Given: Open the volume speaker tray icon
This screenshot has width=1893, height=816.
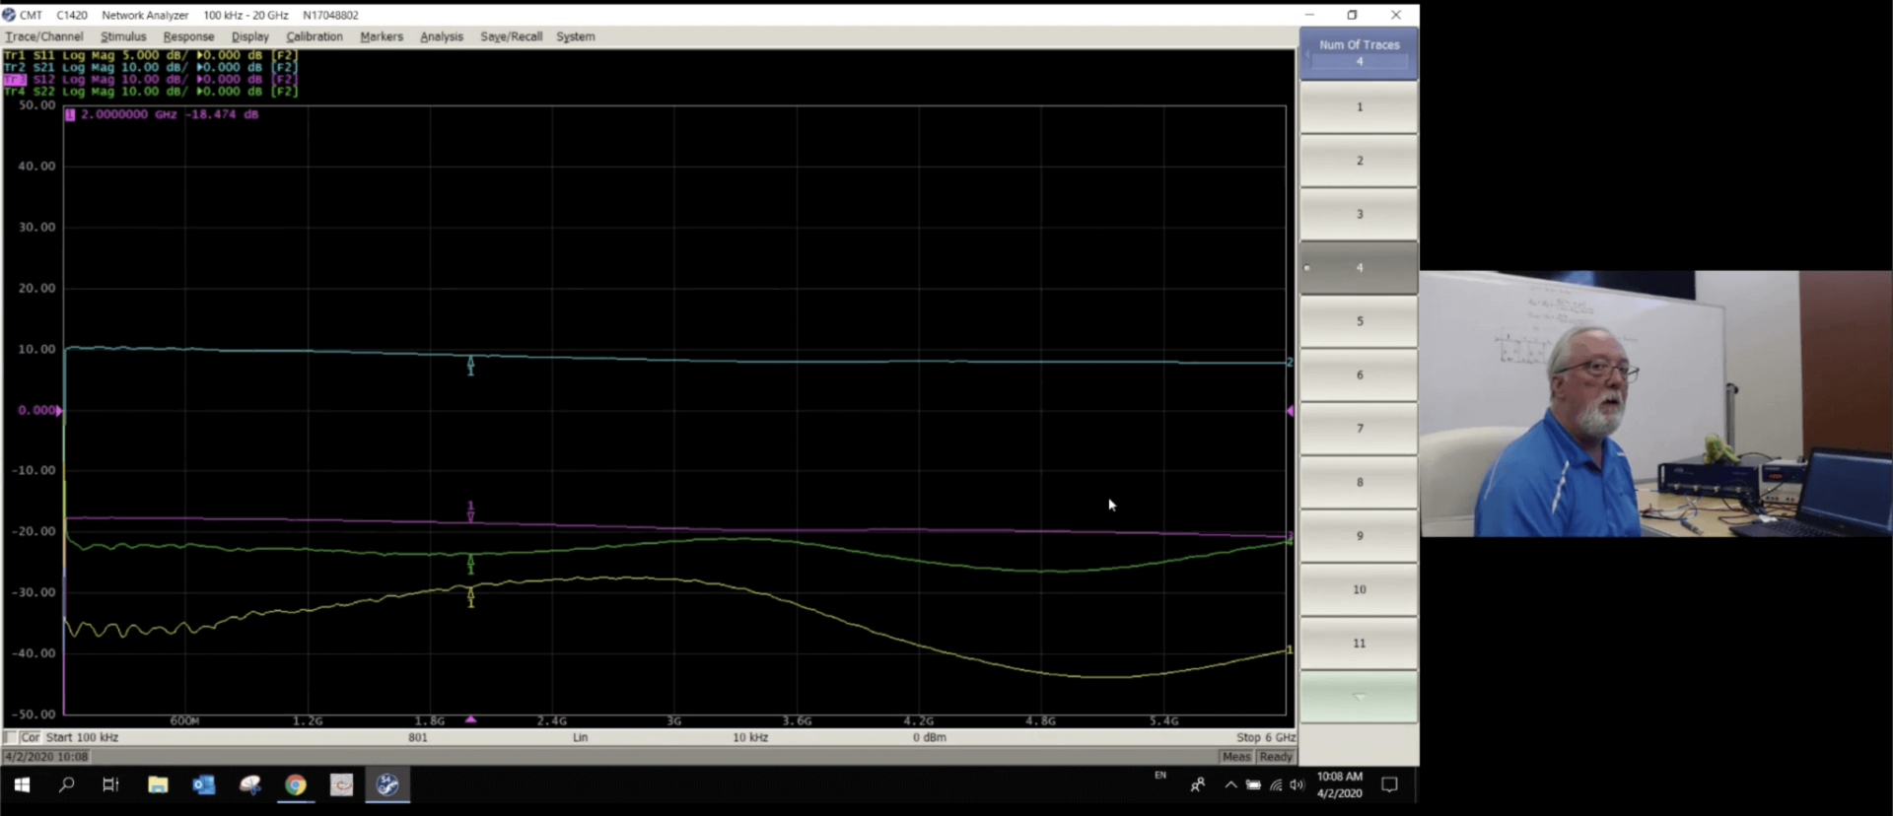Looking at the screenshot, I should (1297, 785).
